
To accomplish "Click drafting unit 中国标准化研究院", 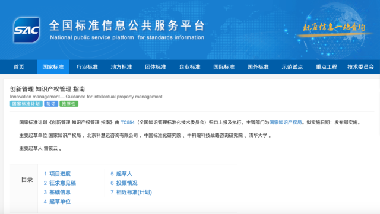I will (163, 135).
